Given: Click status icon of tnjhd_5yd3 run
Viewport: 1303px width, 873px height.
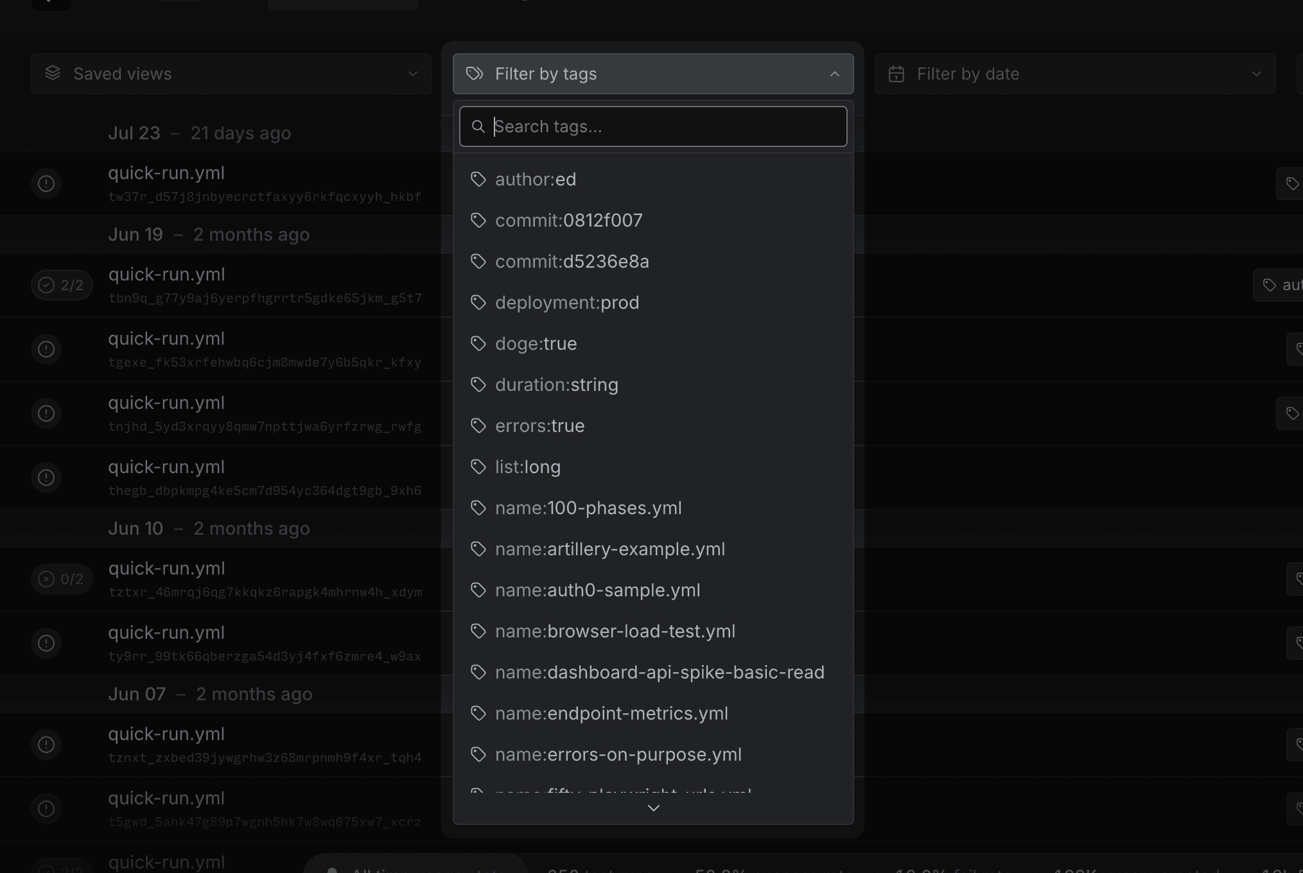Looking at the screenshot, I should click(x=46, y=413).
